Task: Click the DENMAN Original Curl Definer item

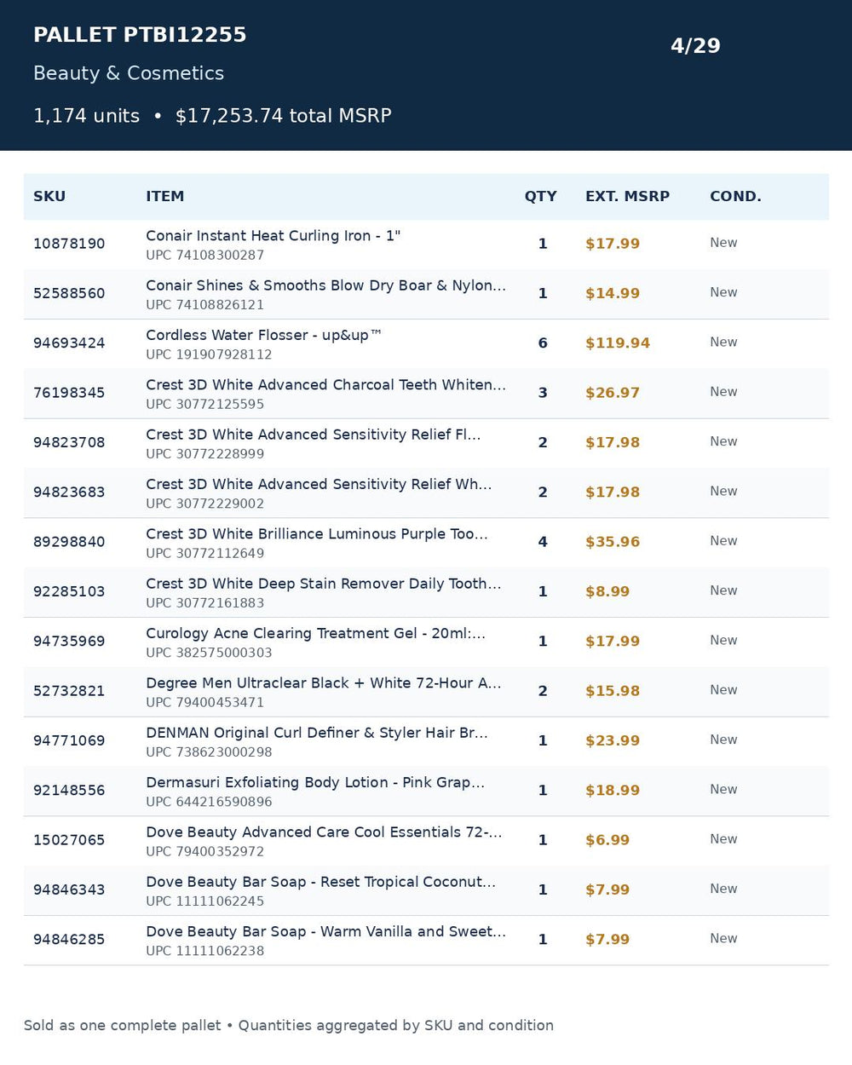Action: [317, 733]
